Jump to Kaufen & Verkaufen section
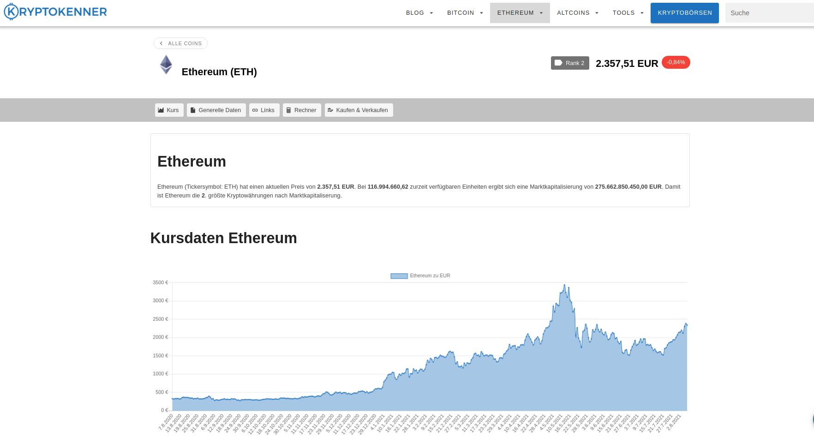This screenshot has width=814, height=436. [359, 110]
